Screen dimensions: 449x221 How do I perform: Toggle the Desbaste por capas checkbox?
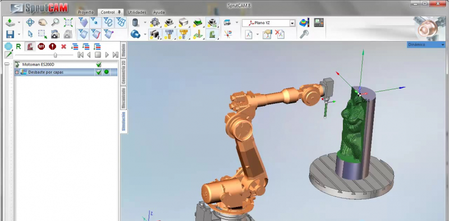pos(99,72)
